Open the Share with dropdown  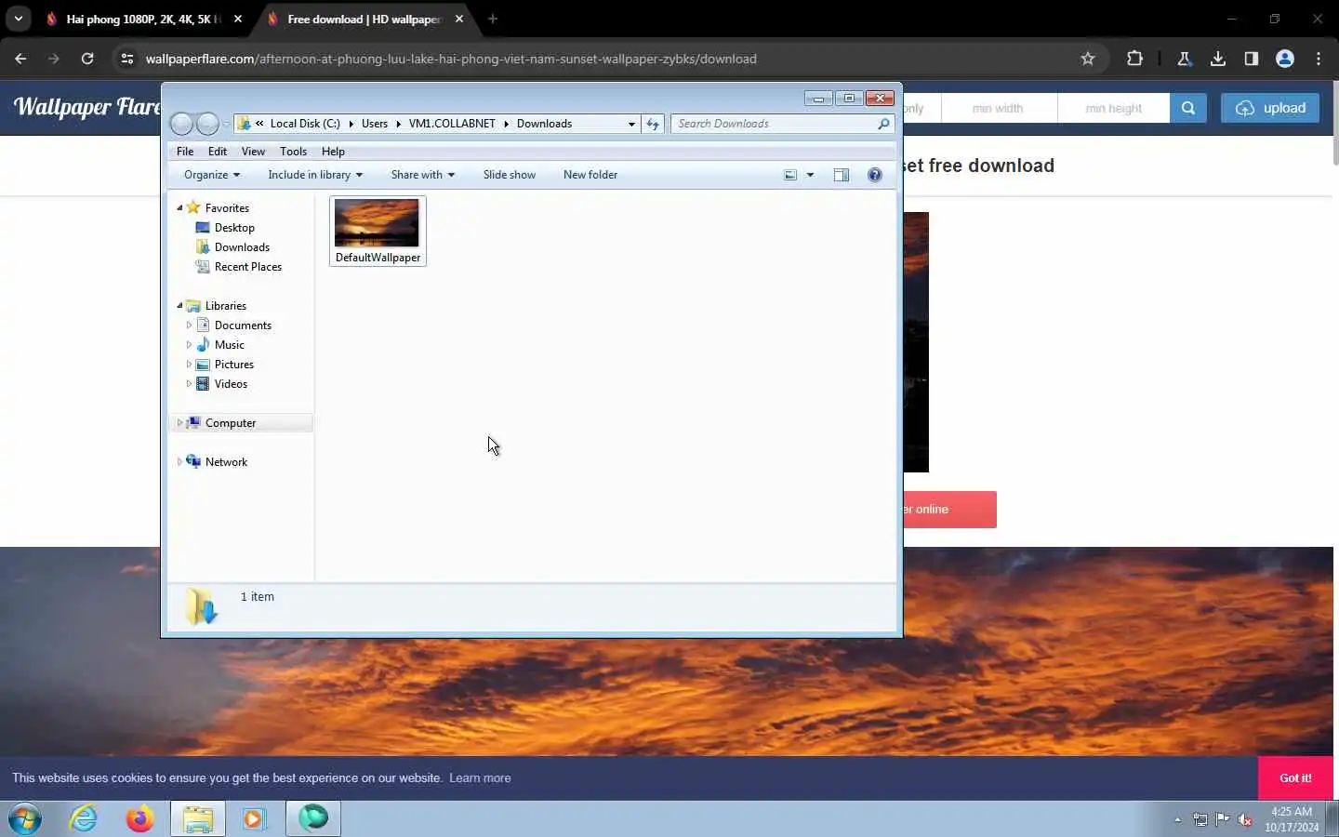pos(422,175)
